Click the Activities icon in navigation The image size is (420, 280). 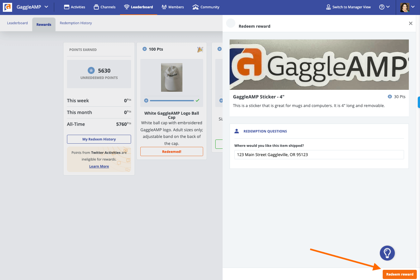point(67,7)
